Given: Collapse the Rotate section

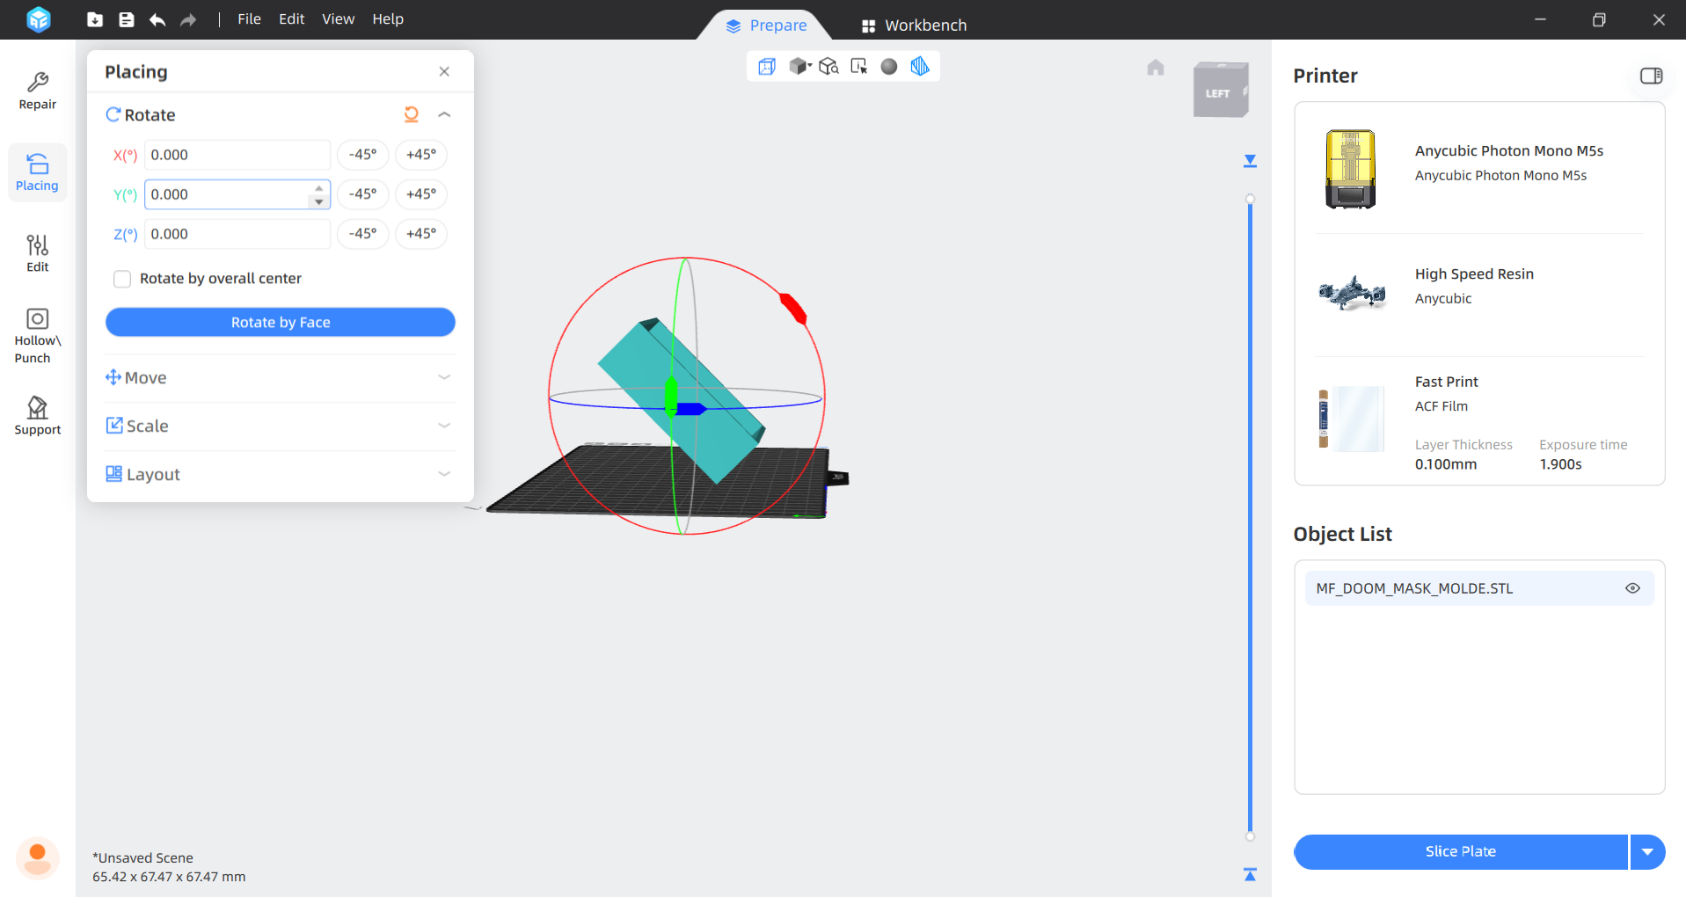Looking at the screenshot, I should click(444, 114).
